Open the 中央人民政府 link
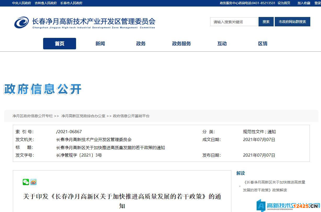321x212 pixels. 21,3
